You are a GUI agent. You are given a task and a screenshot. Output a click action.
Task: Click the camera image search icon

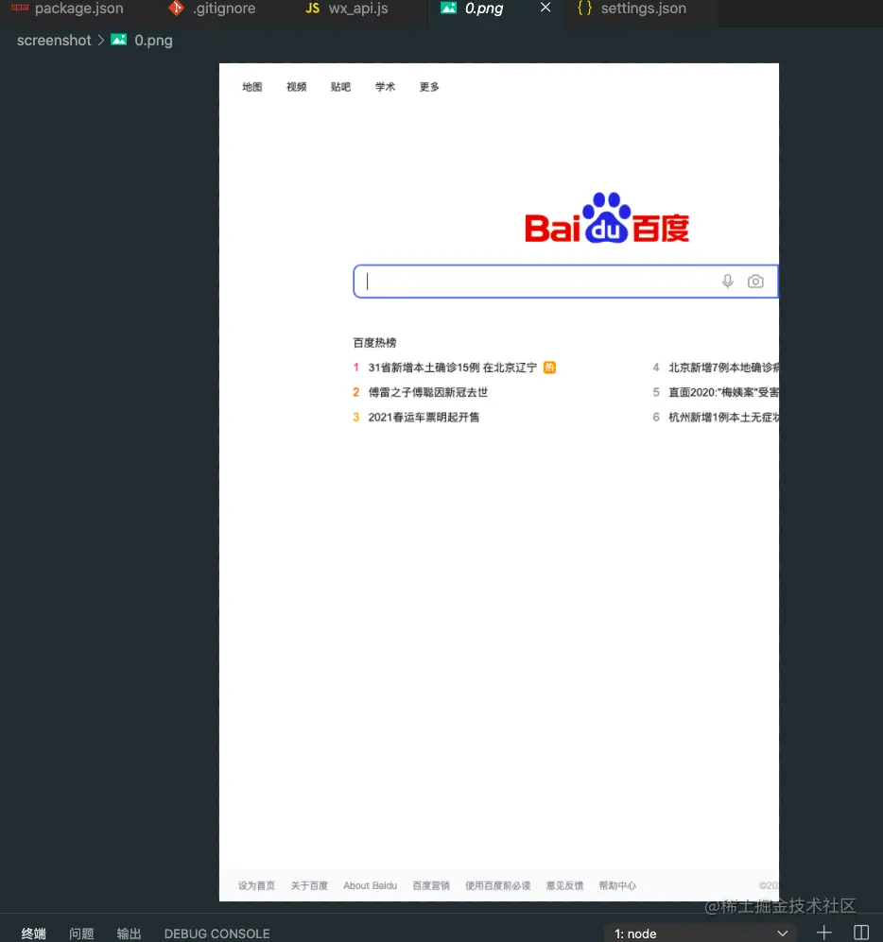click(755, 282)
